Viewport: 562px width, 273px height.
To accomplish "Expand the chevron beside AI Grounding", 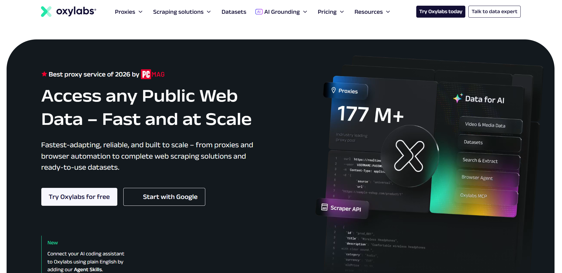I will (305, 12).
